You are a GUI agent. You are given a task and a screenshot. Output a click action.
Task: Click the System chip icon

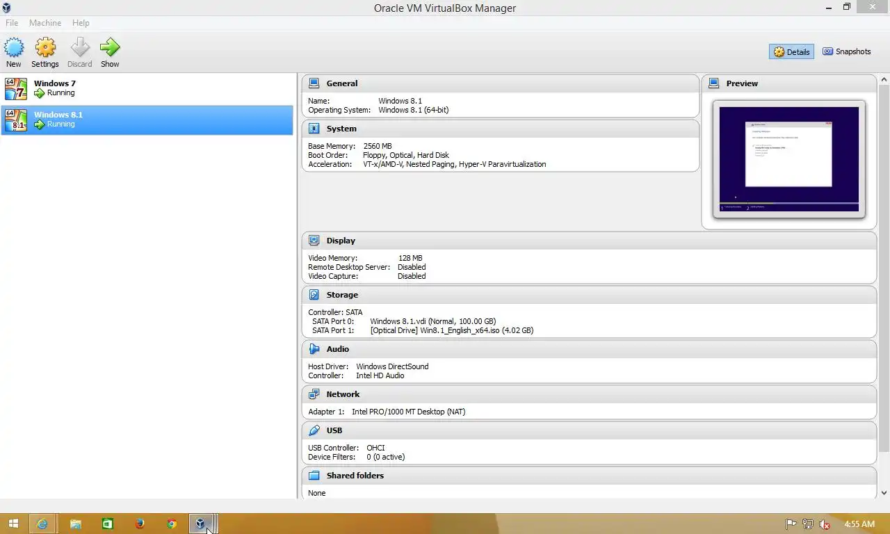pos(314,129)
